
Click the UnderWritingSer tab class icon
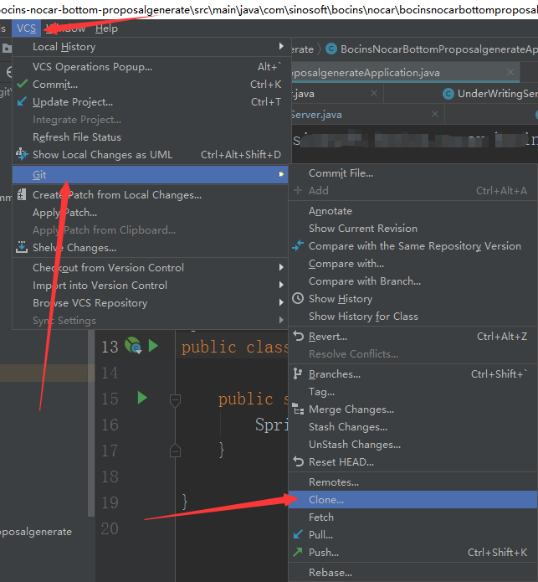pos(448,94)
